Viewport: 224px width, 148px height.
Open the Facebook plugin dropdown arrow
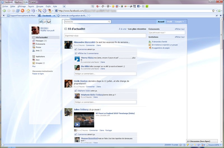[x=141, y=6]
